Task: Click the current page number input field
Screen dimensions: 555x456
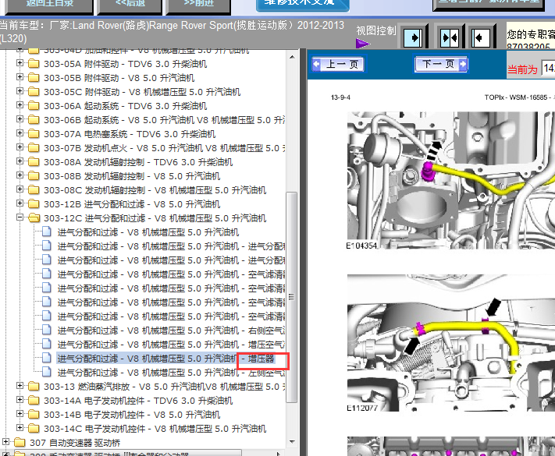Action: click(548, 68)
